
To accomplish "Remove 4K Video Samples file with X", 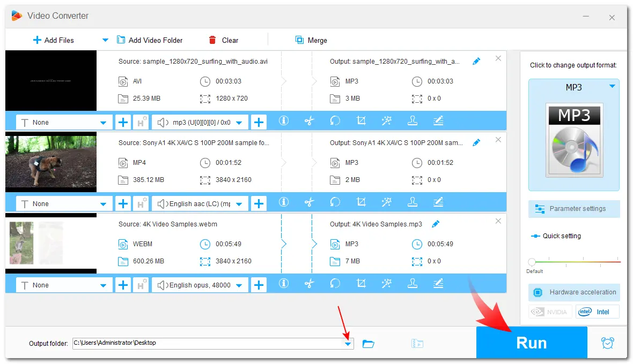I will point(498,221).
